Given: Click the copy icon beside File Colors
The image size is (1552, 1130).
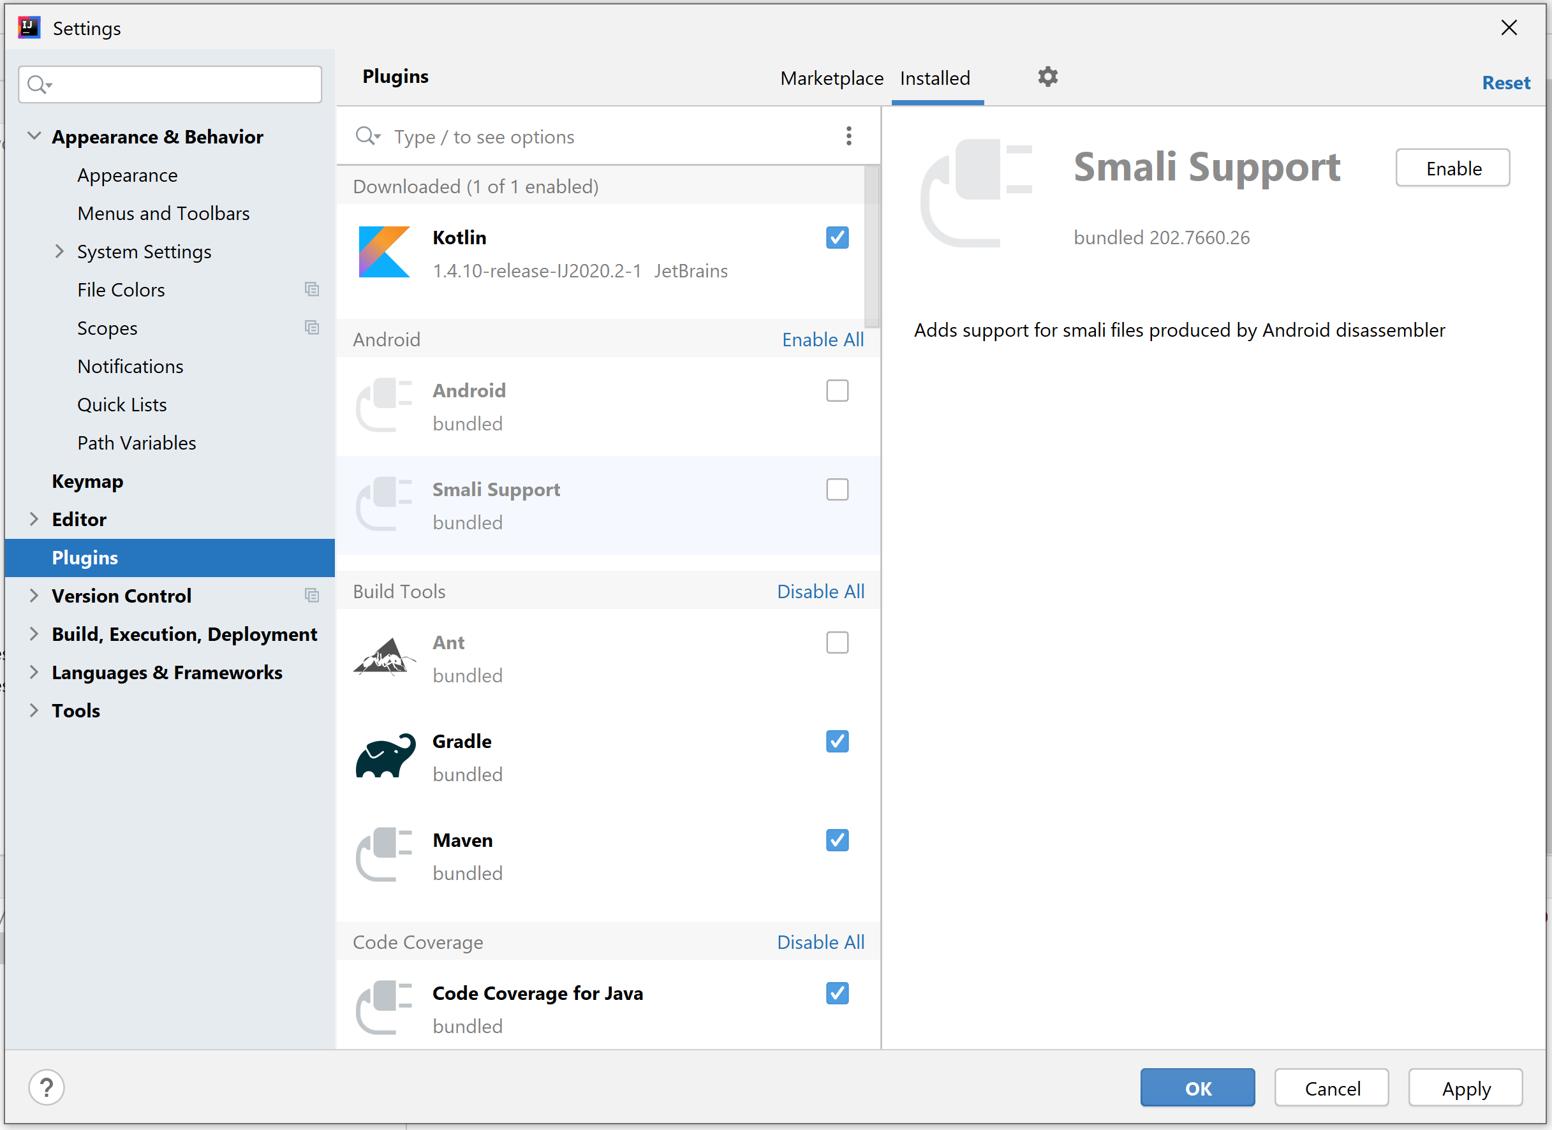Looking at the screenshot, I should point(312,290).
